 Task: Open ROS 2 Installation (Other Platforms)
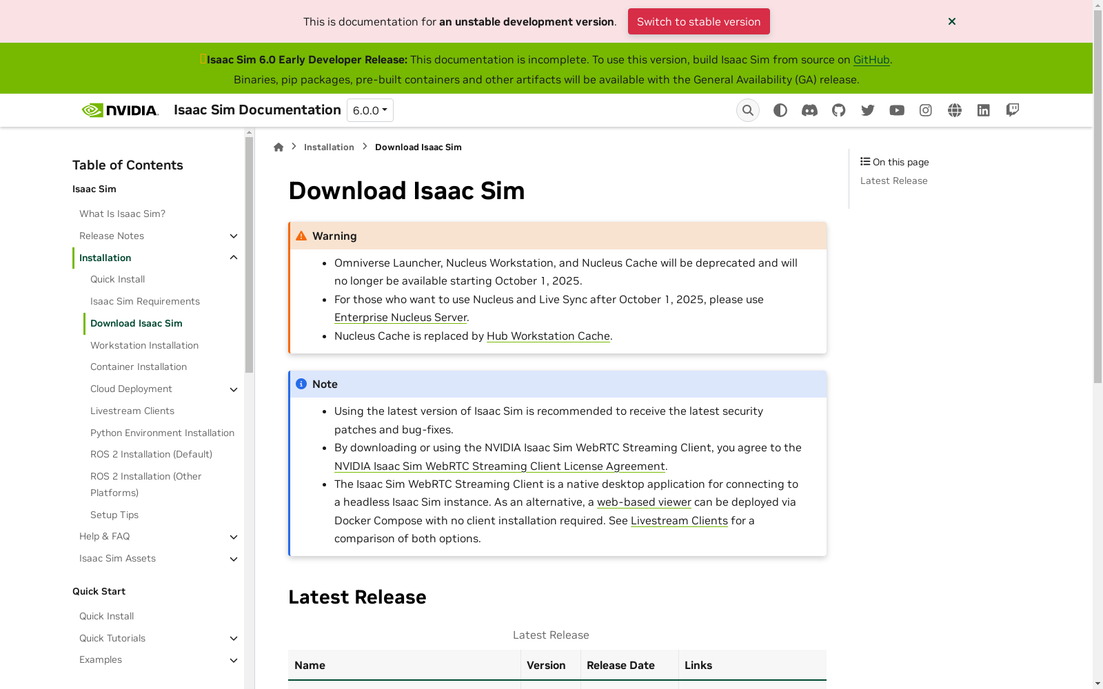[146, 484]
